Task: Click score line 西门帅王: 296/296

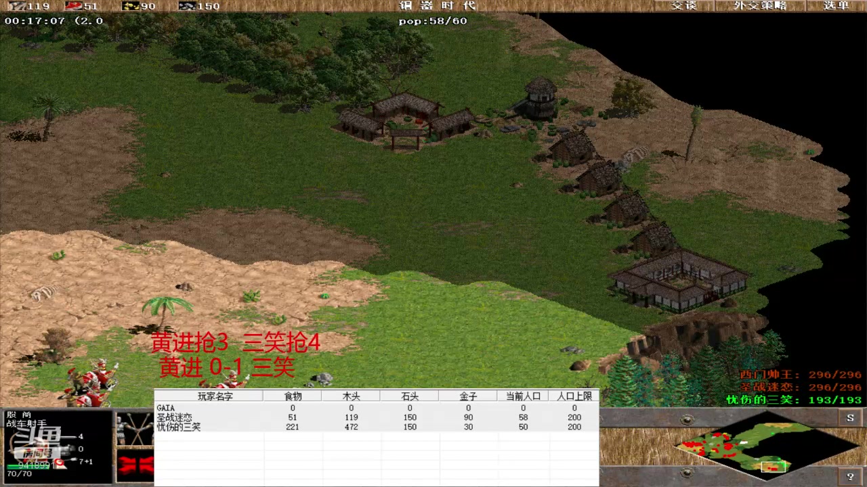Action: click(x=801, y=375)
